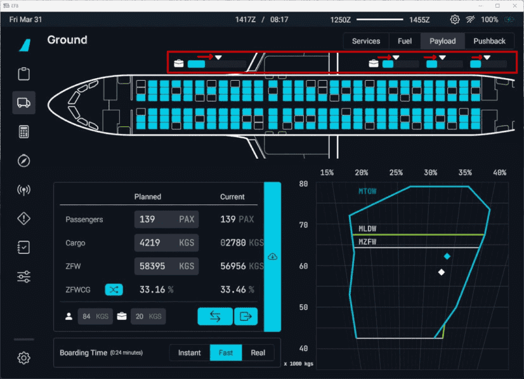Viewport: 524px width, 379px height.
Task: Click the cloud download import button
Action: pos(272,256)
